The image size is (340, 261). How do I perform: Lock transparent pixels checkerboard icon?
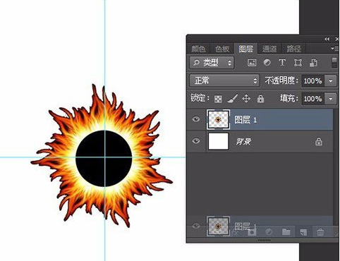tap(218, 99)
